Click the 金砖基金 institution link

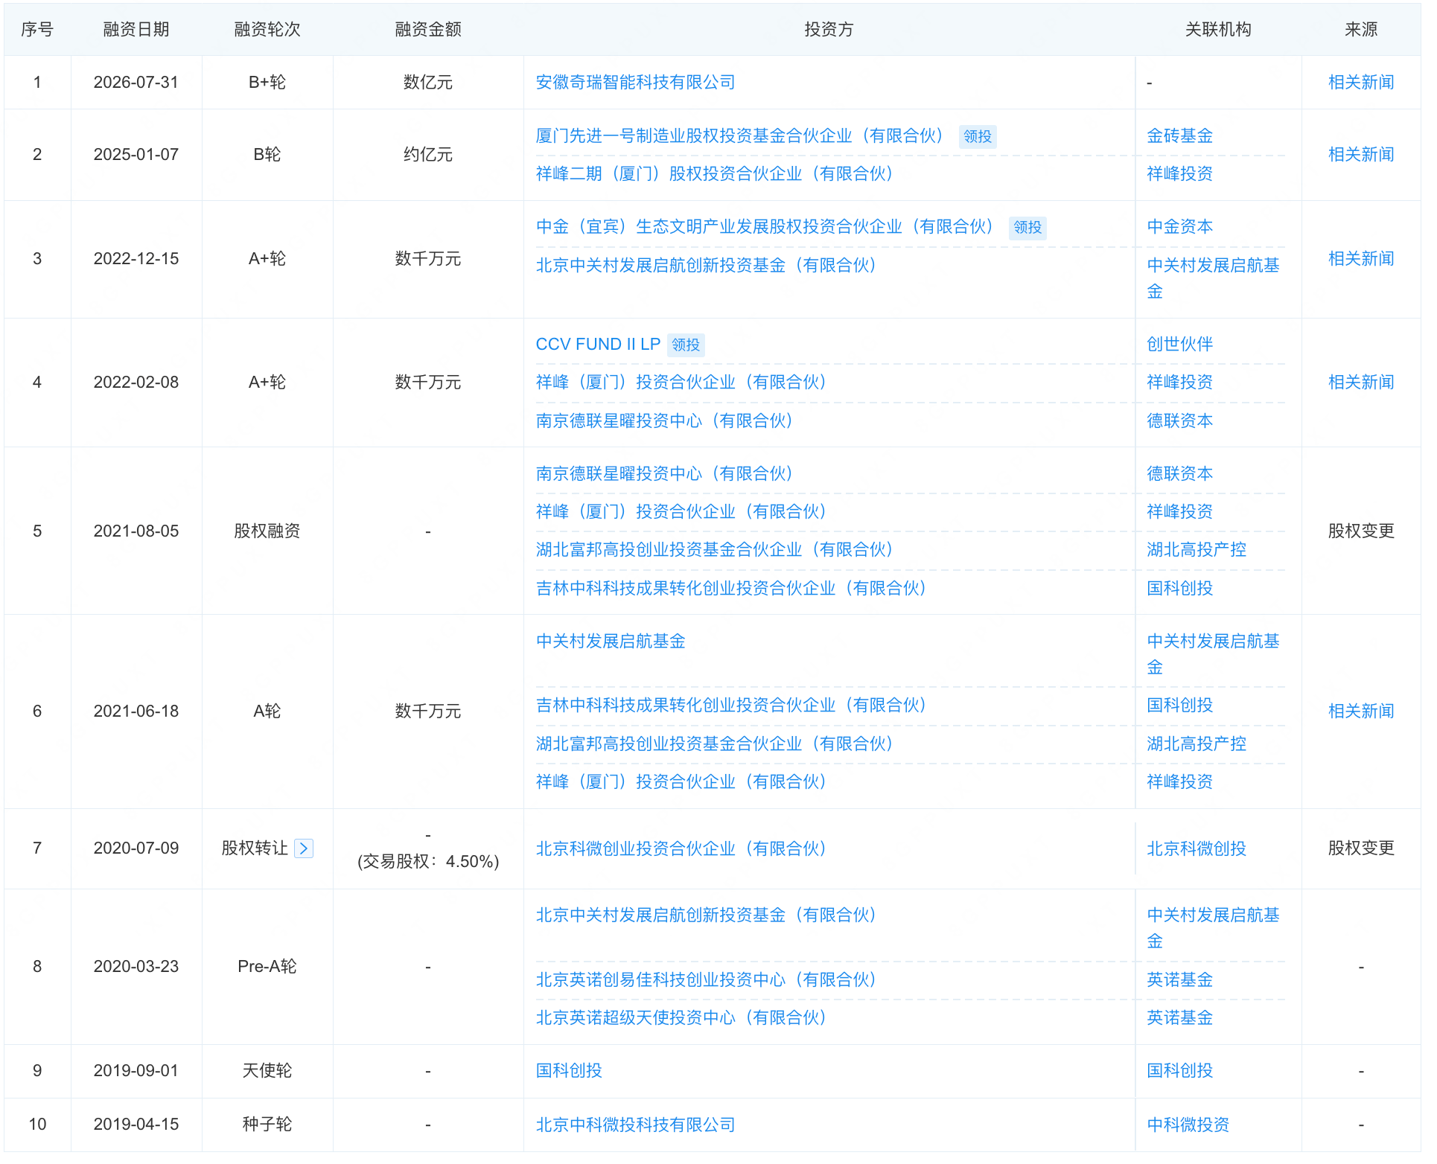1180,136
